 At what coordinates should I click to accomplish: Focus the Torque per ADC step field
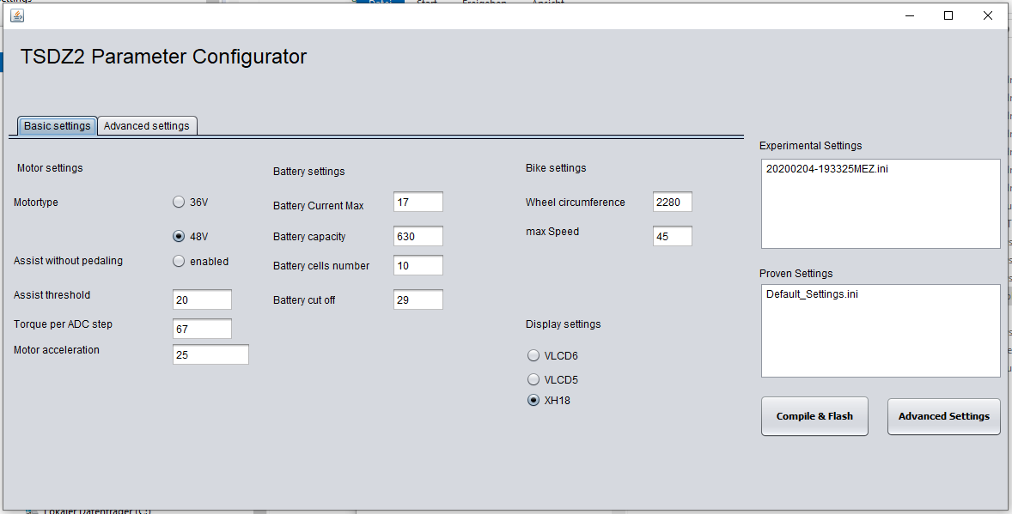coord(202,329)
